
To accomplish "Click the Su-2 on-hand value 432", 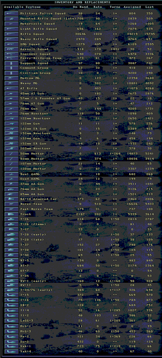I will (80, 342).
